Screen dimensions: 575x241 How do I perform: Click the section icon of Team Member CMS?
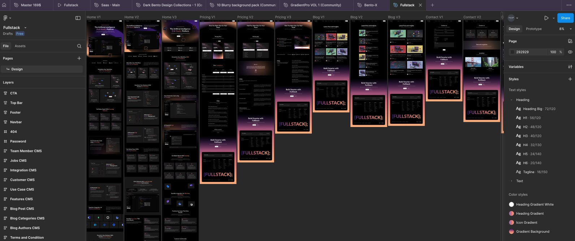[5, 151]
